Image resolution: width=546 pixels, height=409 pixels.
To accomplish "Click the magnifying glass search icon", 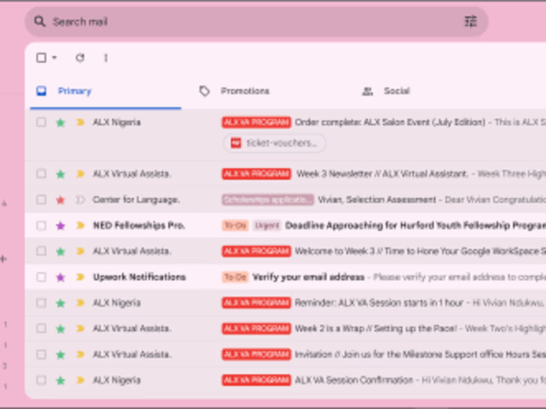I will coord(40,22).
